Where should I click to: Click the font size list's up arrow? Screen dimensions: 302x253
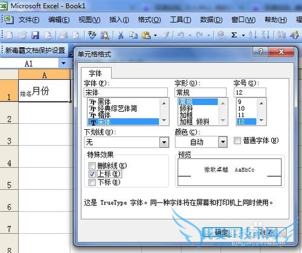point(262,103)
